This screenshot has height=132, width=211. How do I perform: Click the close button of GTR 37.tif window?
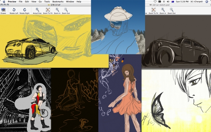2,5
